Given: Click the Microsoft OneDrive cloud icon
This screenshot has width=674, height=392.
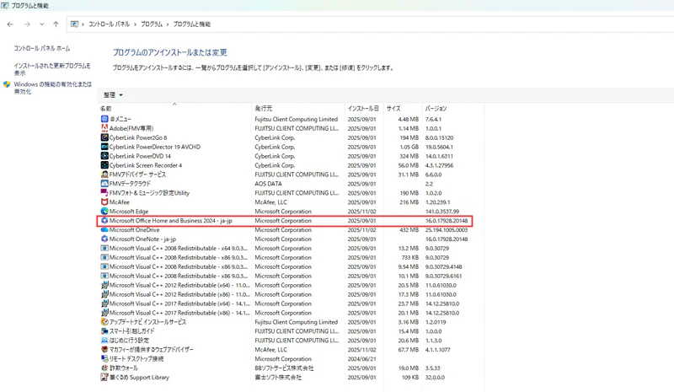Looking at the screenshot, I should 104,230.
